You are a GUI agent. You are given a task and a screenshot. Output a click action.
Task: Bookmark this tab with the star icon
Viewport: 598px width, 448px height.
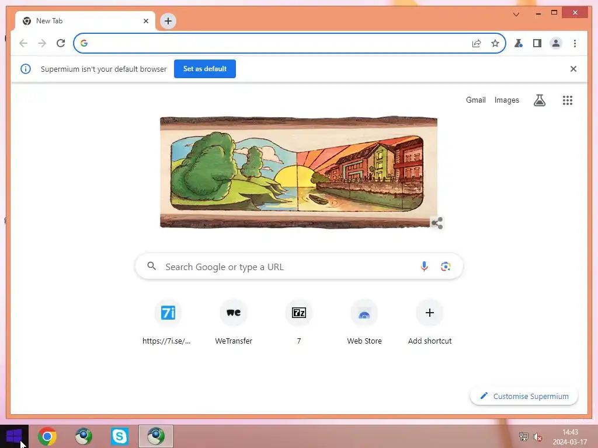pyautogui.click(x=495, y=43)
